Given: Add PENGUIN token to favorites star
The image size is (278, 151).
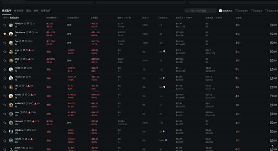Looking at the screenshot, I should click(5, 25).
